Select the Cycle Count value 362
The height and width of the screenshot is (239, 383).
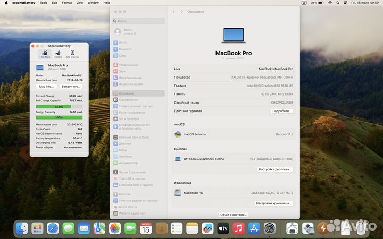pos(80,129)
